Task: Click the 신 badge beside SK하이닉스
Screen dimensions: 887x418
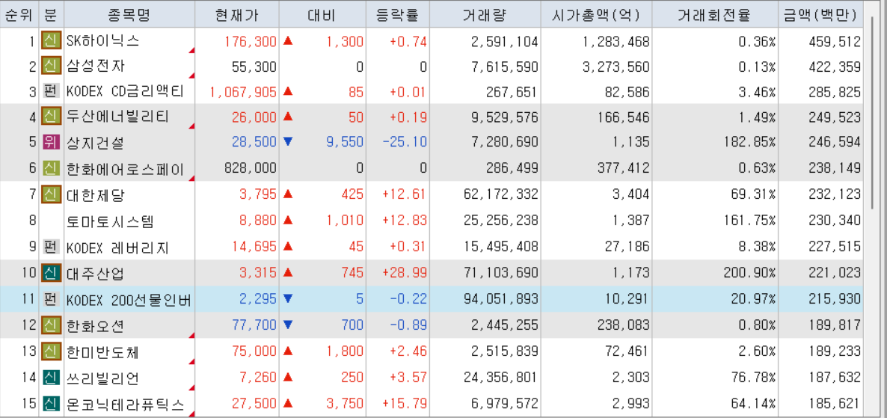Action: [52, 40]
